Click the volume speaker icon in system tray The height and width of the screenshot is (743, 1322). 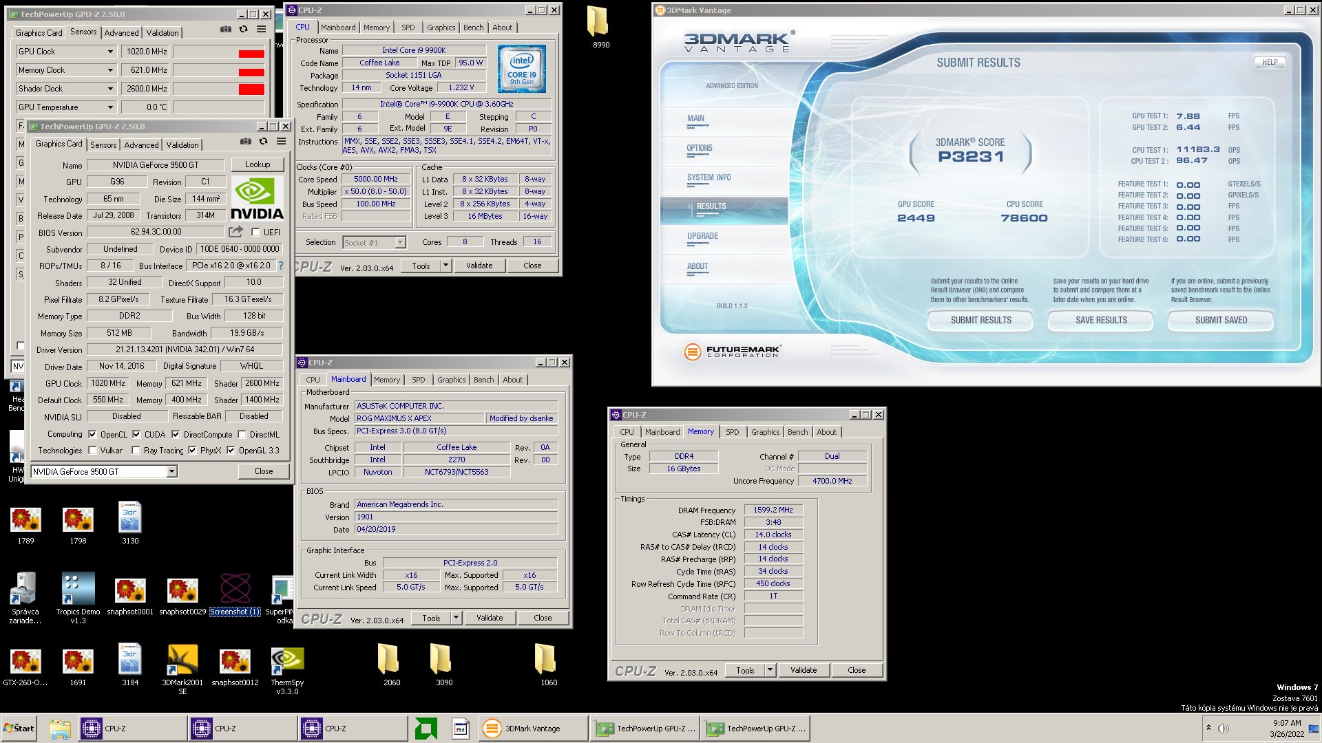tap(1224, 729)
